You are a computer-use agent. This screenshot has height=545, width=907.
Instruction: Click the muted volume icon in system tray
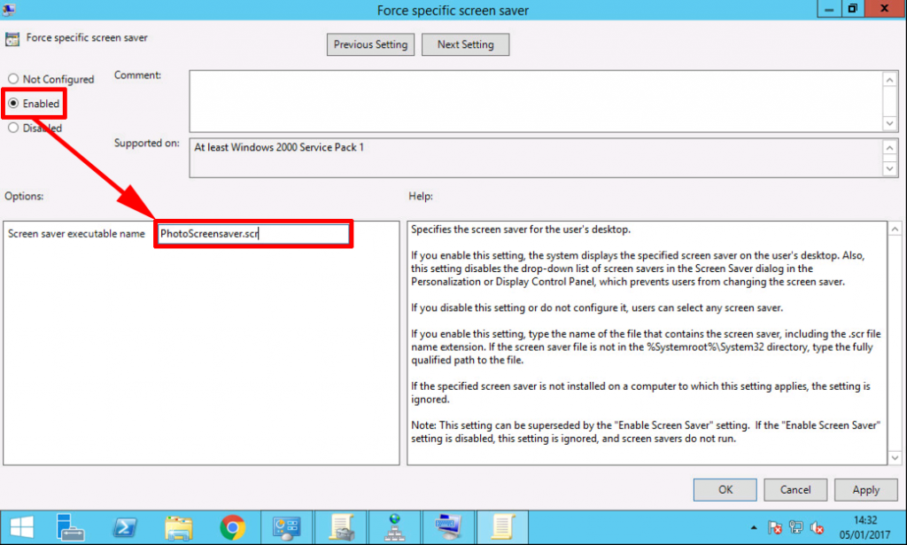(817, 528)
